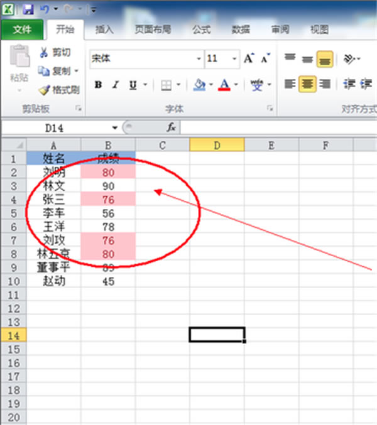Expand font color options arrow
Screen dimensions: 377x425
236,85
